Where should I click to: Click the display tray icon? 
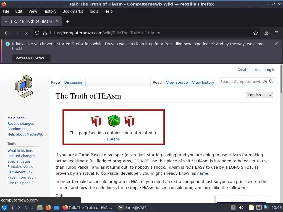pyautogui.click(x=259, y=208)
